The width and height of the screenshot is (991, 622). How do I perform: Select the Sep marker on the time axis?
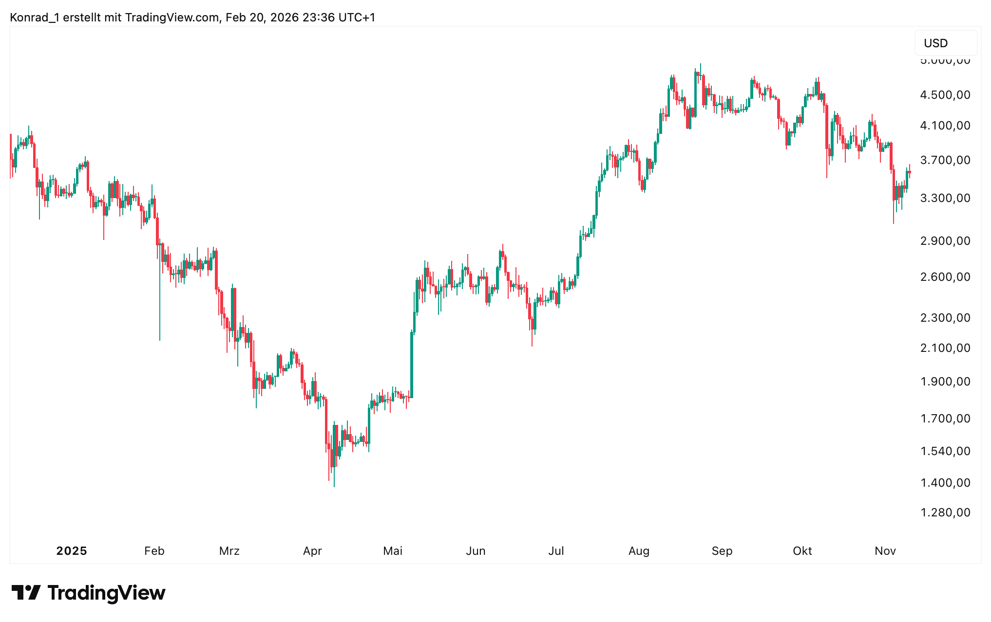722,551
